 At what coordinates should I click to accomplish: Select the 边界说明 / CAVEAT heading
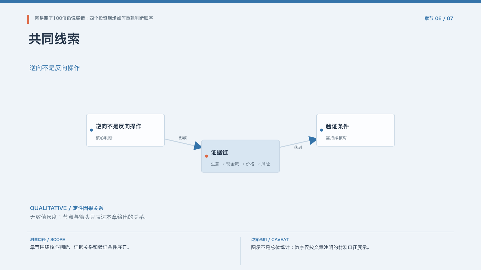click(x=270, y=240)
